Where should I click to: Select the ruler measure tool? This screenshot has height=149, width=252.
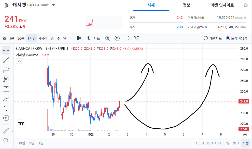click(x=6, y=131)
